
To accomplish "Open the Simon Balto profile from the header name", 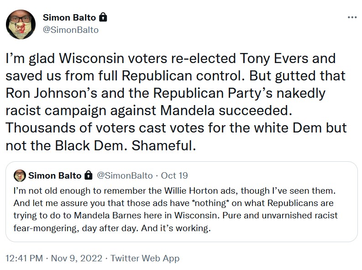I will (x=69, y=18).
